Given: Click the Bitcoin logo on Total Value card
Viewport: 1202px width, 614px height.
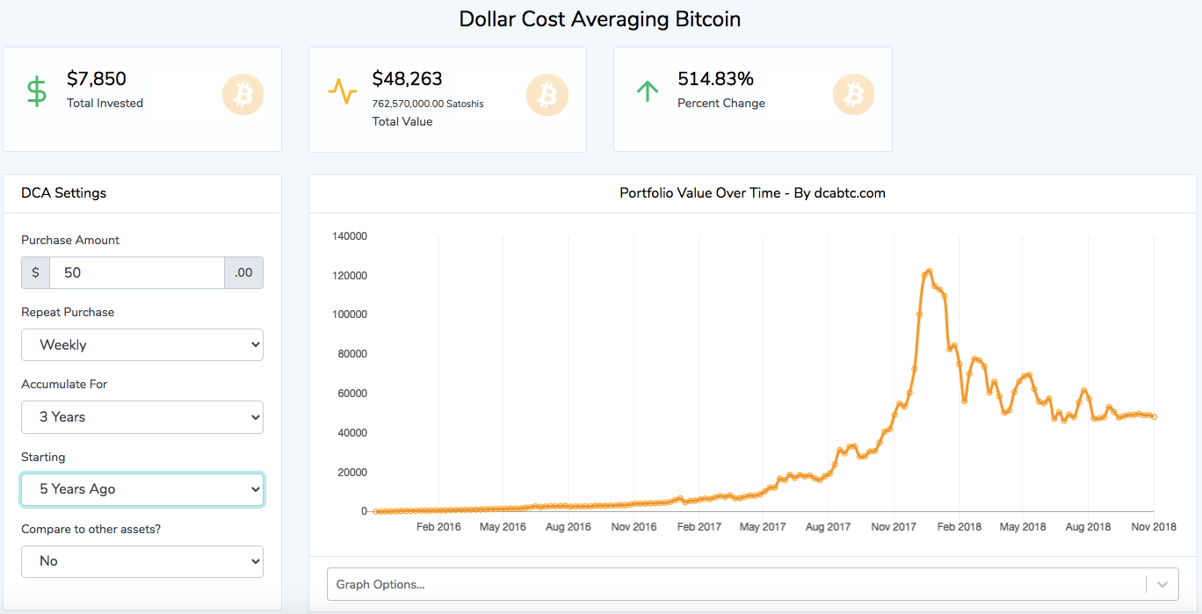Looking at the screenshot, I should click(x=547, y=94).
